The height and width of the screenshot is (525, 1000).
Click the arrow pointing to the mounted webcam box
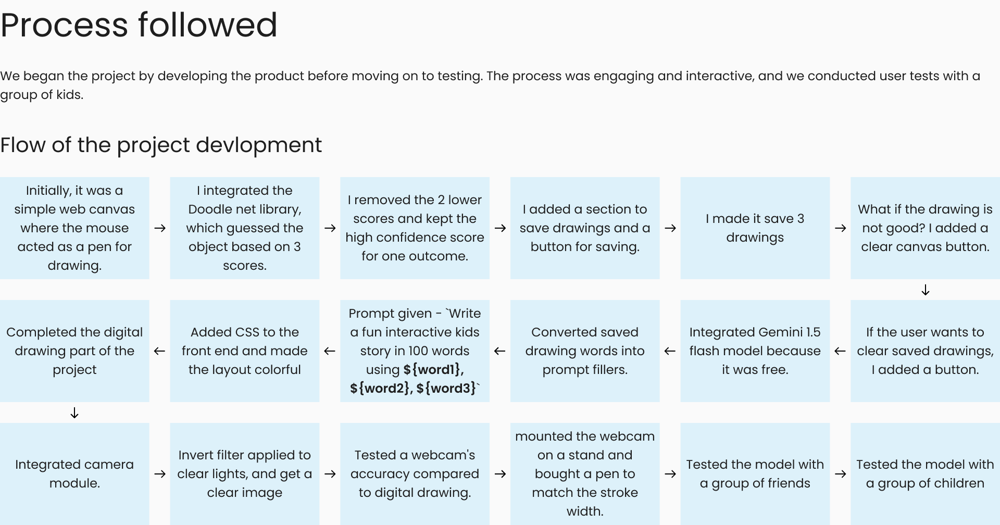click(x=500, y=474)
